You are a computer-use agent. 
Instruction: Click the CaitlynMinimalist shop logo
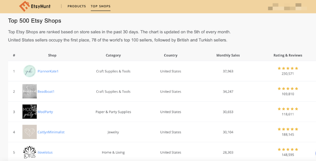point(30,132)
